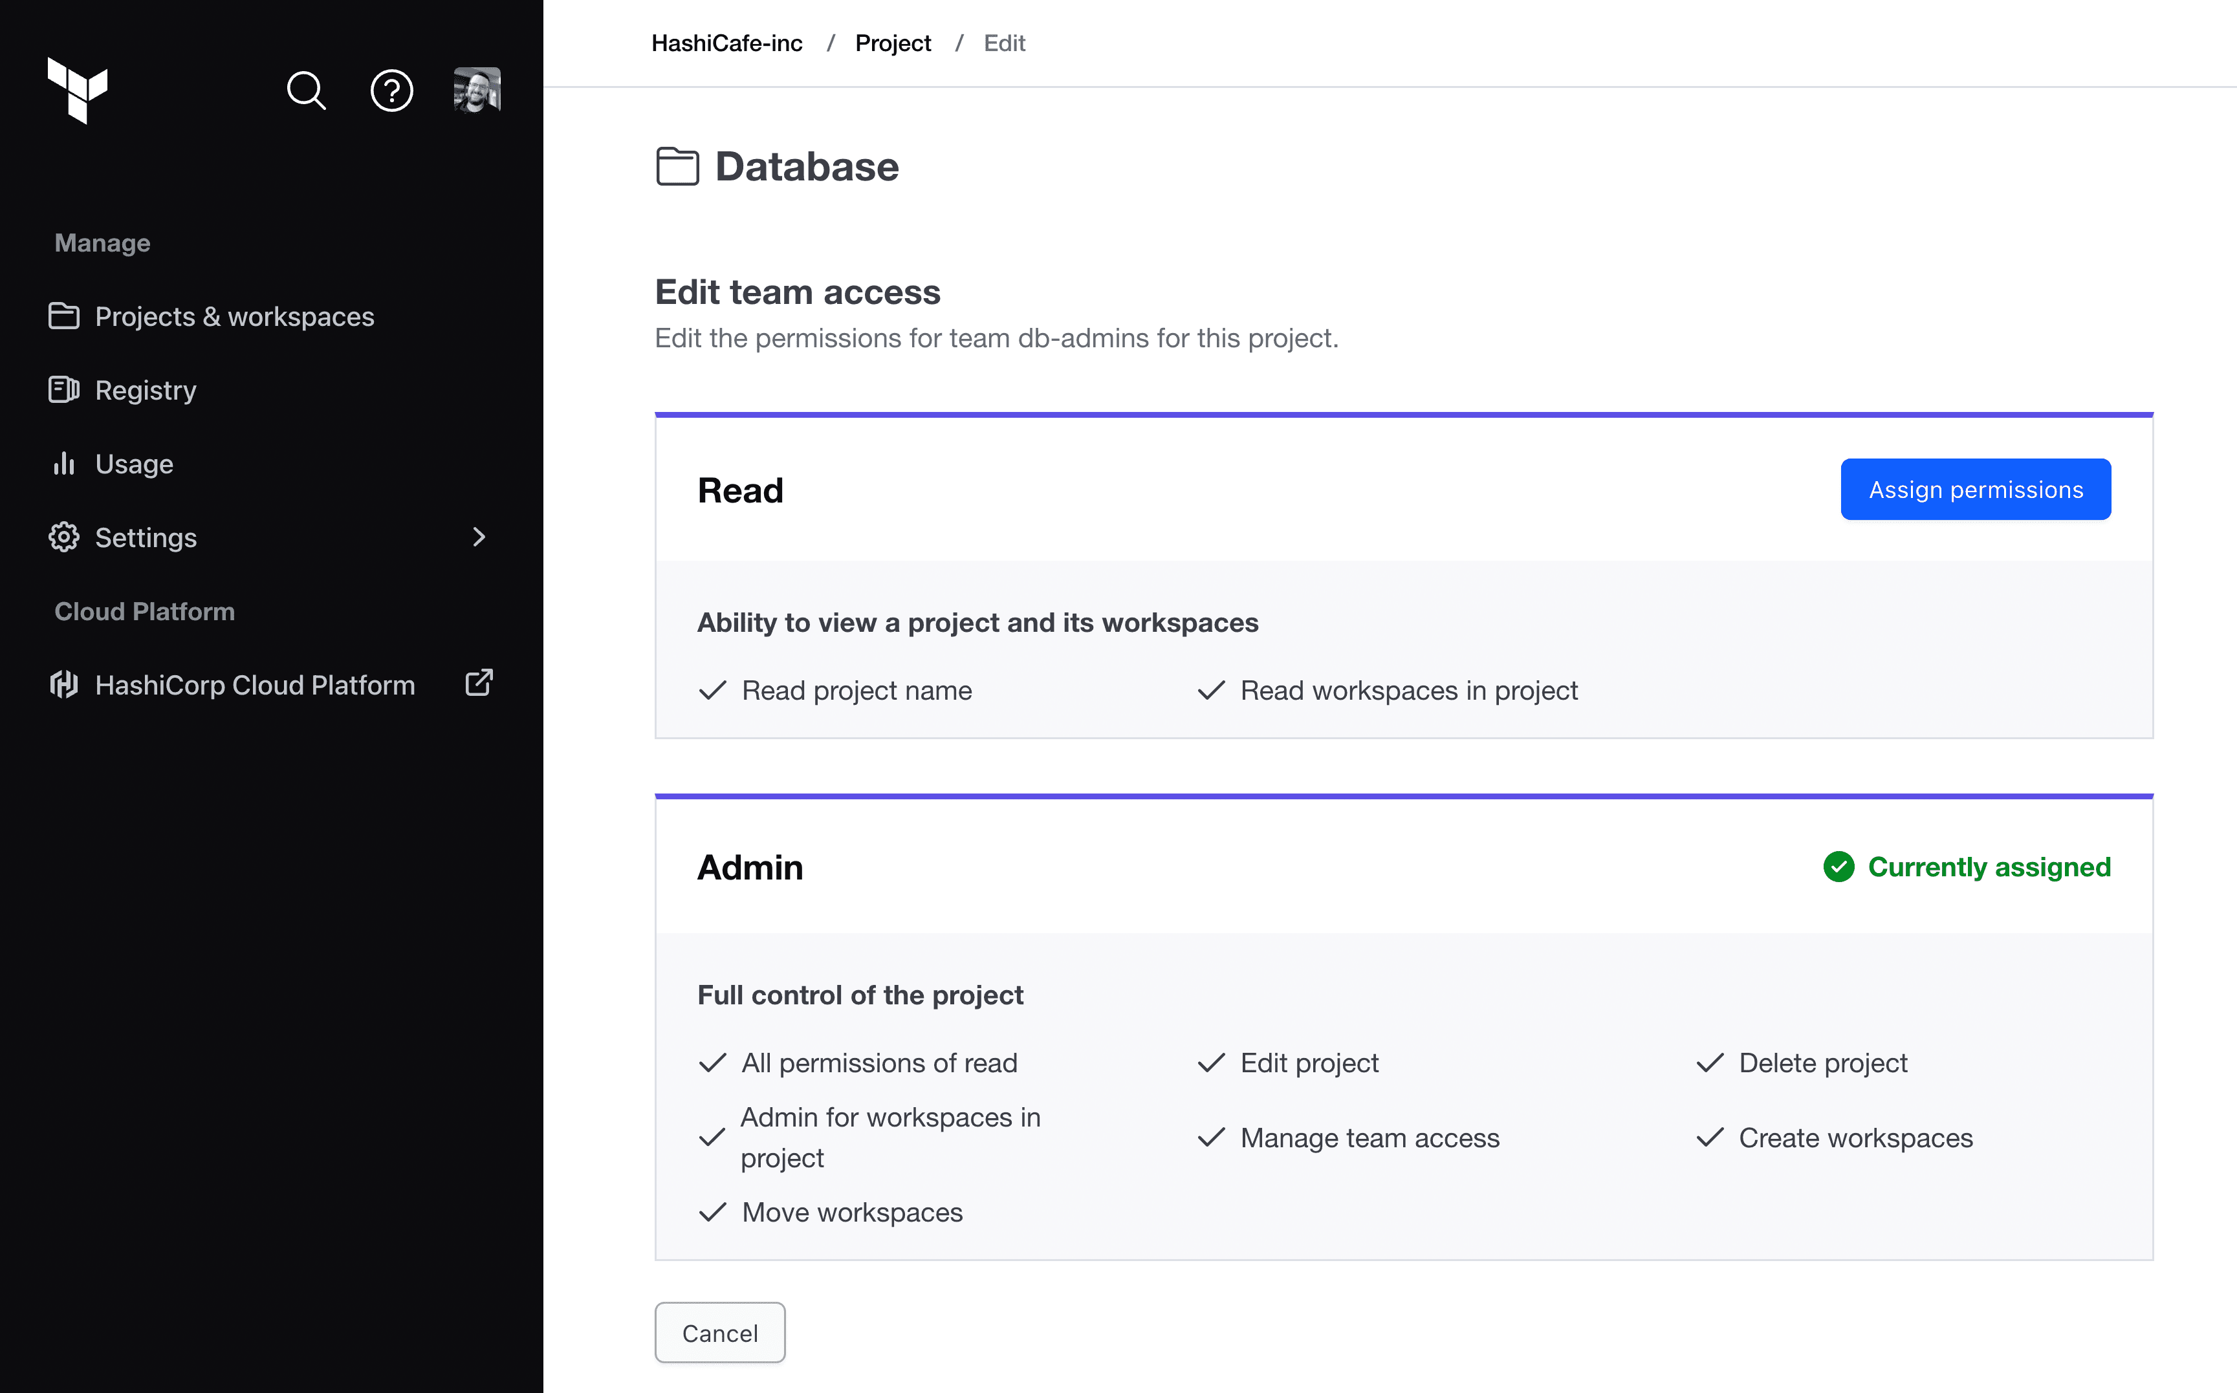Open search with the magnifier icon
The width and height of the screenshot is (2237, 1393).
tap(306, 91)
